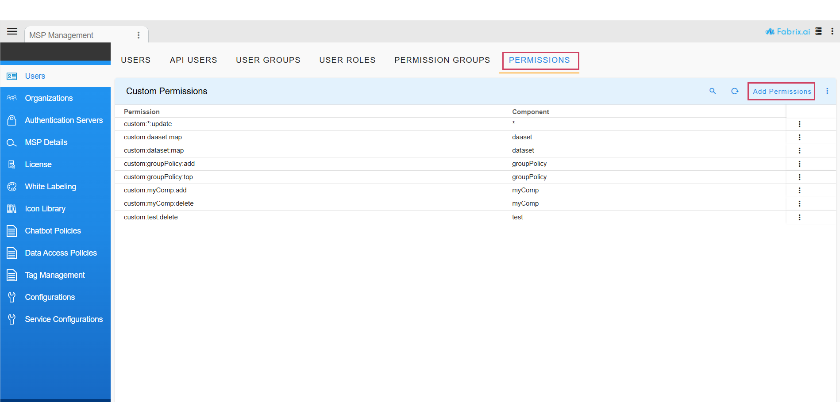The image size is (840, 402).
Task: Open the hamburger navigation menu
Action: point(12,31)
